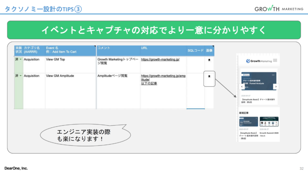The height and width of the screenshot is (173, 308).
Task: Click the 新規記事 section heading
Action: pos(244,113)
